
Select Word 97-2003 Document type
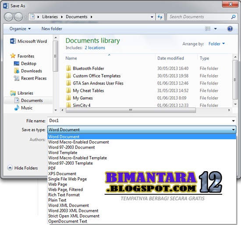tap(142, 147)
